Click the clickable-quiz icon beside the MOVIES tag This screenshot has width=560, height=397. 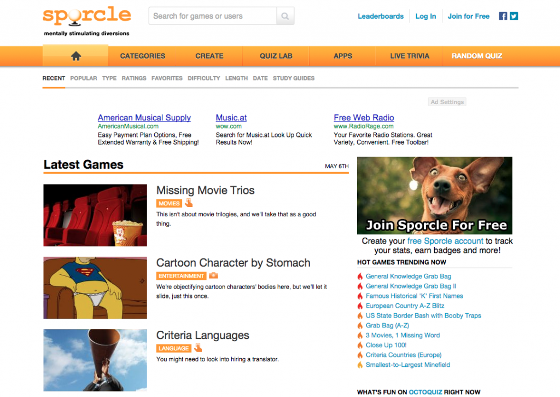(x=189, y=203)
